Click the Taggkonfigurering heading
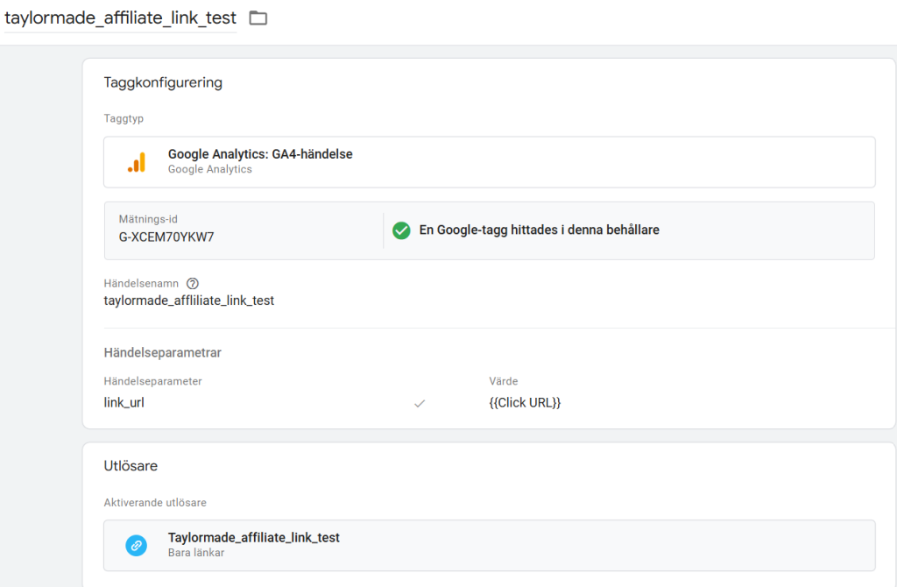The image size is (897, 587). 163,82
